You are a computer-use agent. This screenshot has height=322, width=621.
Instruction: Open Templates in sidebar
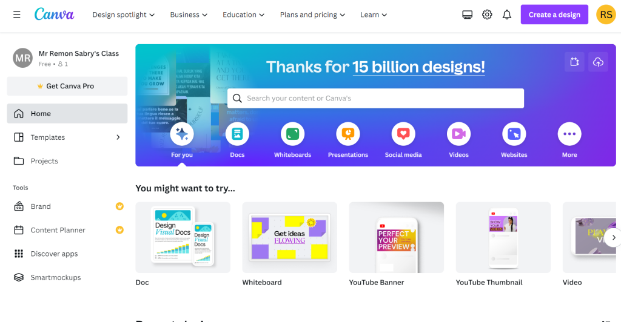click(67, 137)
